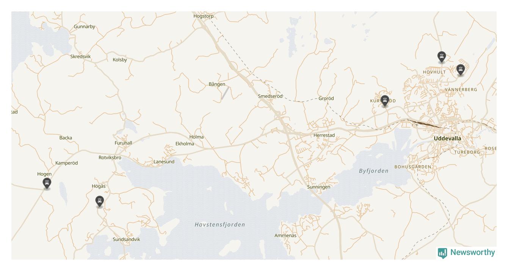Open the Newsworthy text link
The height and width of the screenshot is (271, 508).
point(472,252)
